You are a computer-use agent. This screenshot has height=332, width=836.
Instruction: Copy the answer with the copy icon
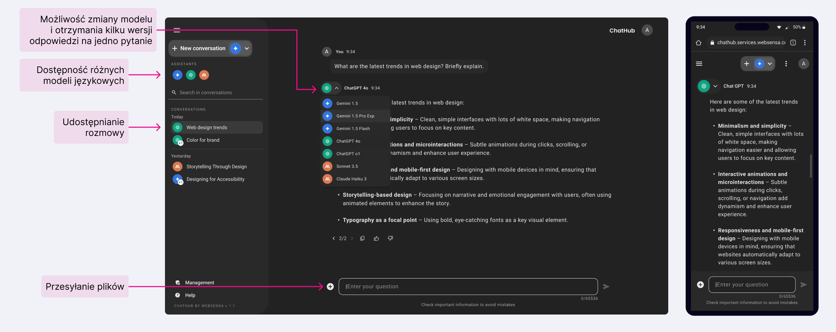362,238
